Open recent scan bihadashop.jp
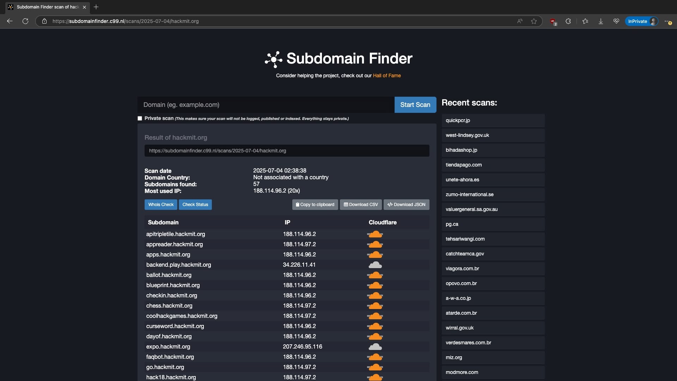 pos(493,150)
